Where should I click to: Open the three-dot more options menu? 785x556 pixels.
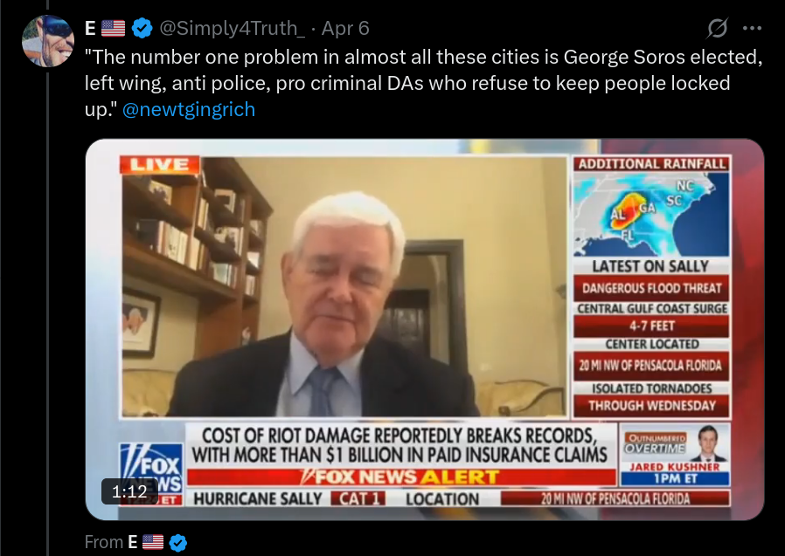(x=752, y=29)
